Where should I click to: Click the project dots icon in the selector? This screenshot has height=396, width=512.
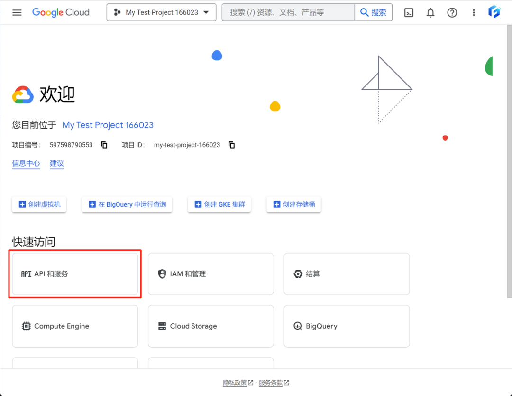(x=117, y=12)
